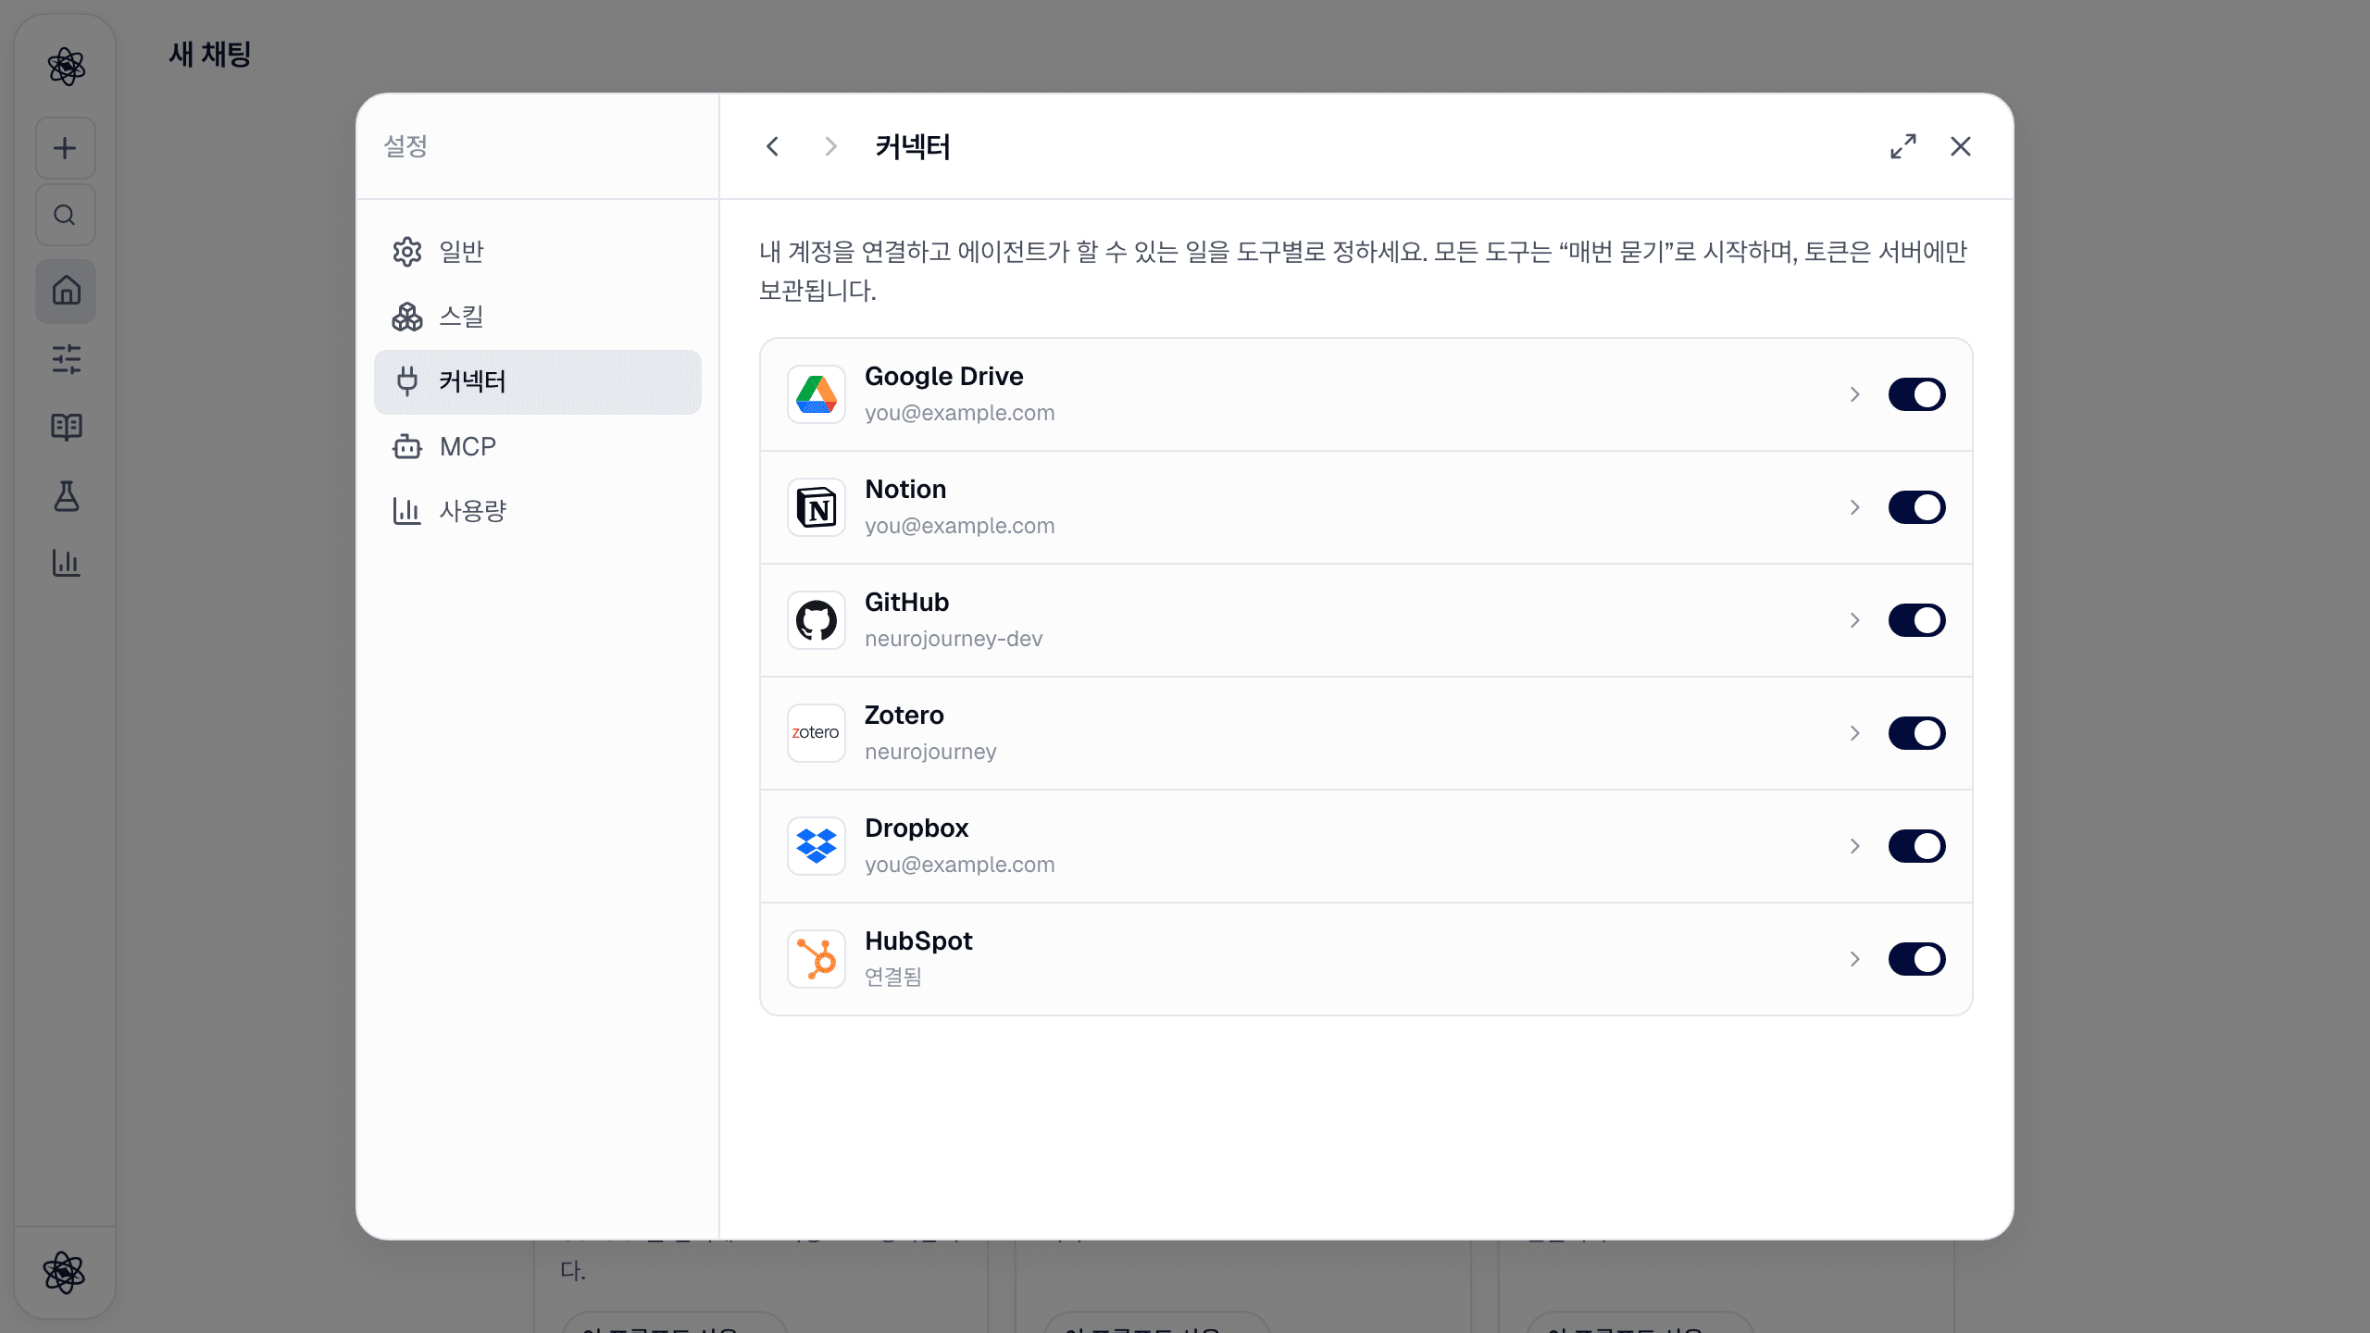This screenshot has width=2370, height=1333.
Task: Open the search magnifier in sidebar
Action: click(x=65, y=215)
